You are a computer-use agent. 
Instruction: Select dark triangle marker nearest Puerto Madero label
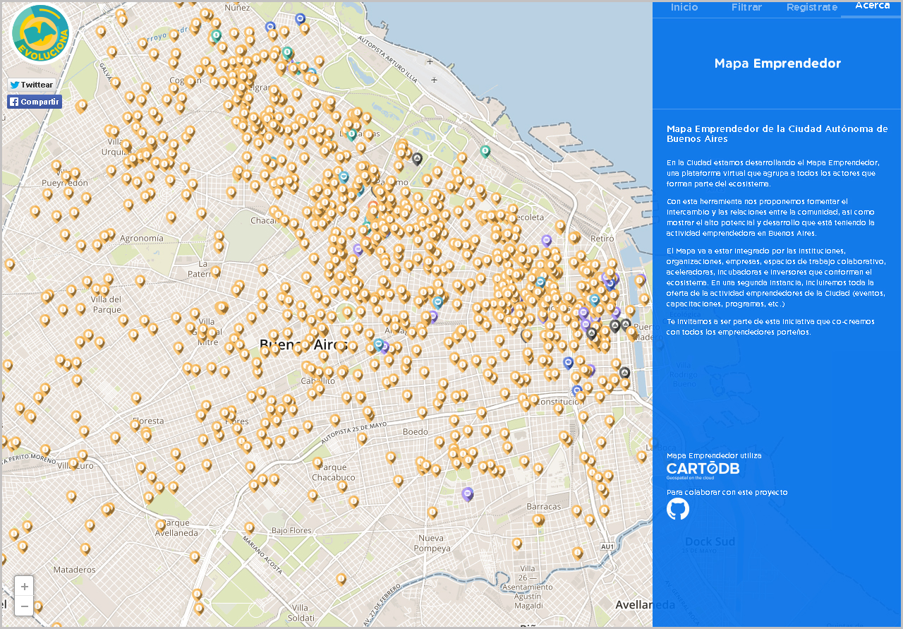coord(625,325)
